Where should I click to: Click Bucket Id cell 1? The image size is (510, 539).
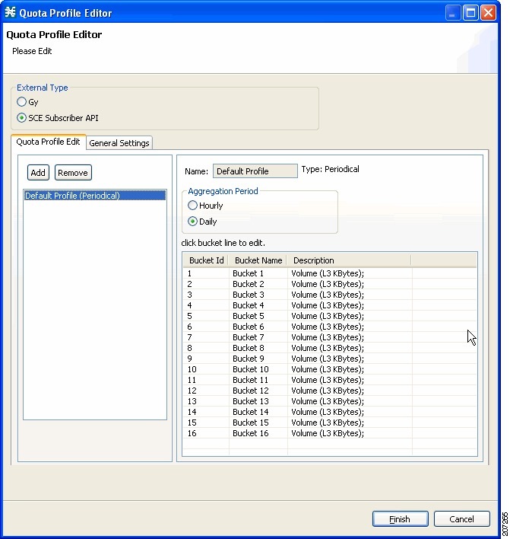click(206, 273)
